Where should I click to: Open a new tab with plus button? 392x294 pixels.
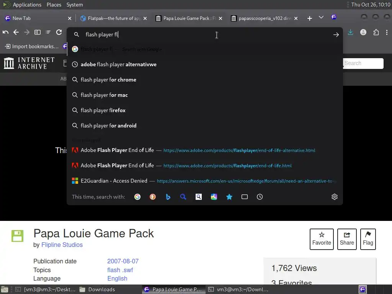click(x=309, y=18)
